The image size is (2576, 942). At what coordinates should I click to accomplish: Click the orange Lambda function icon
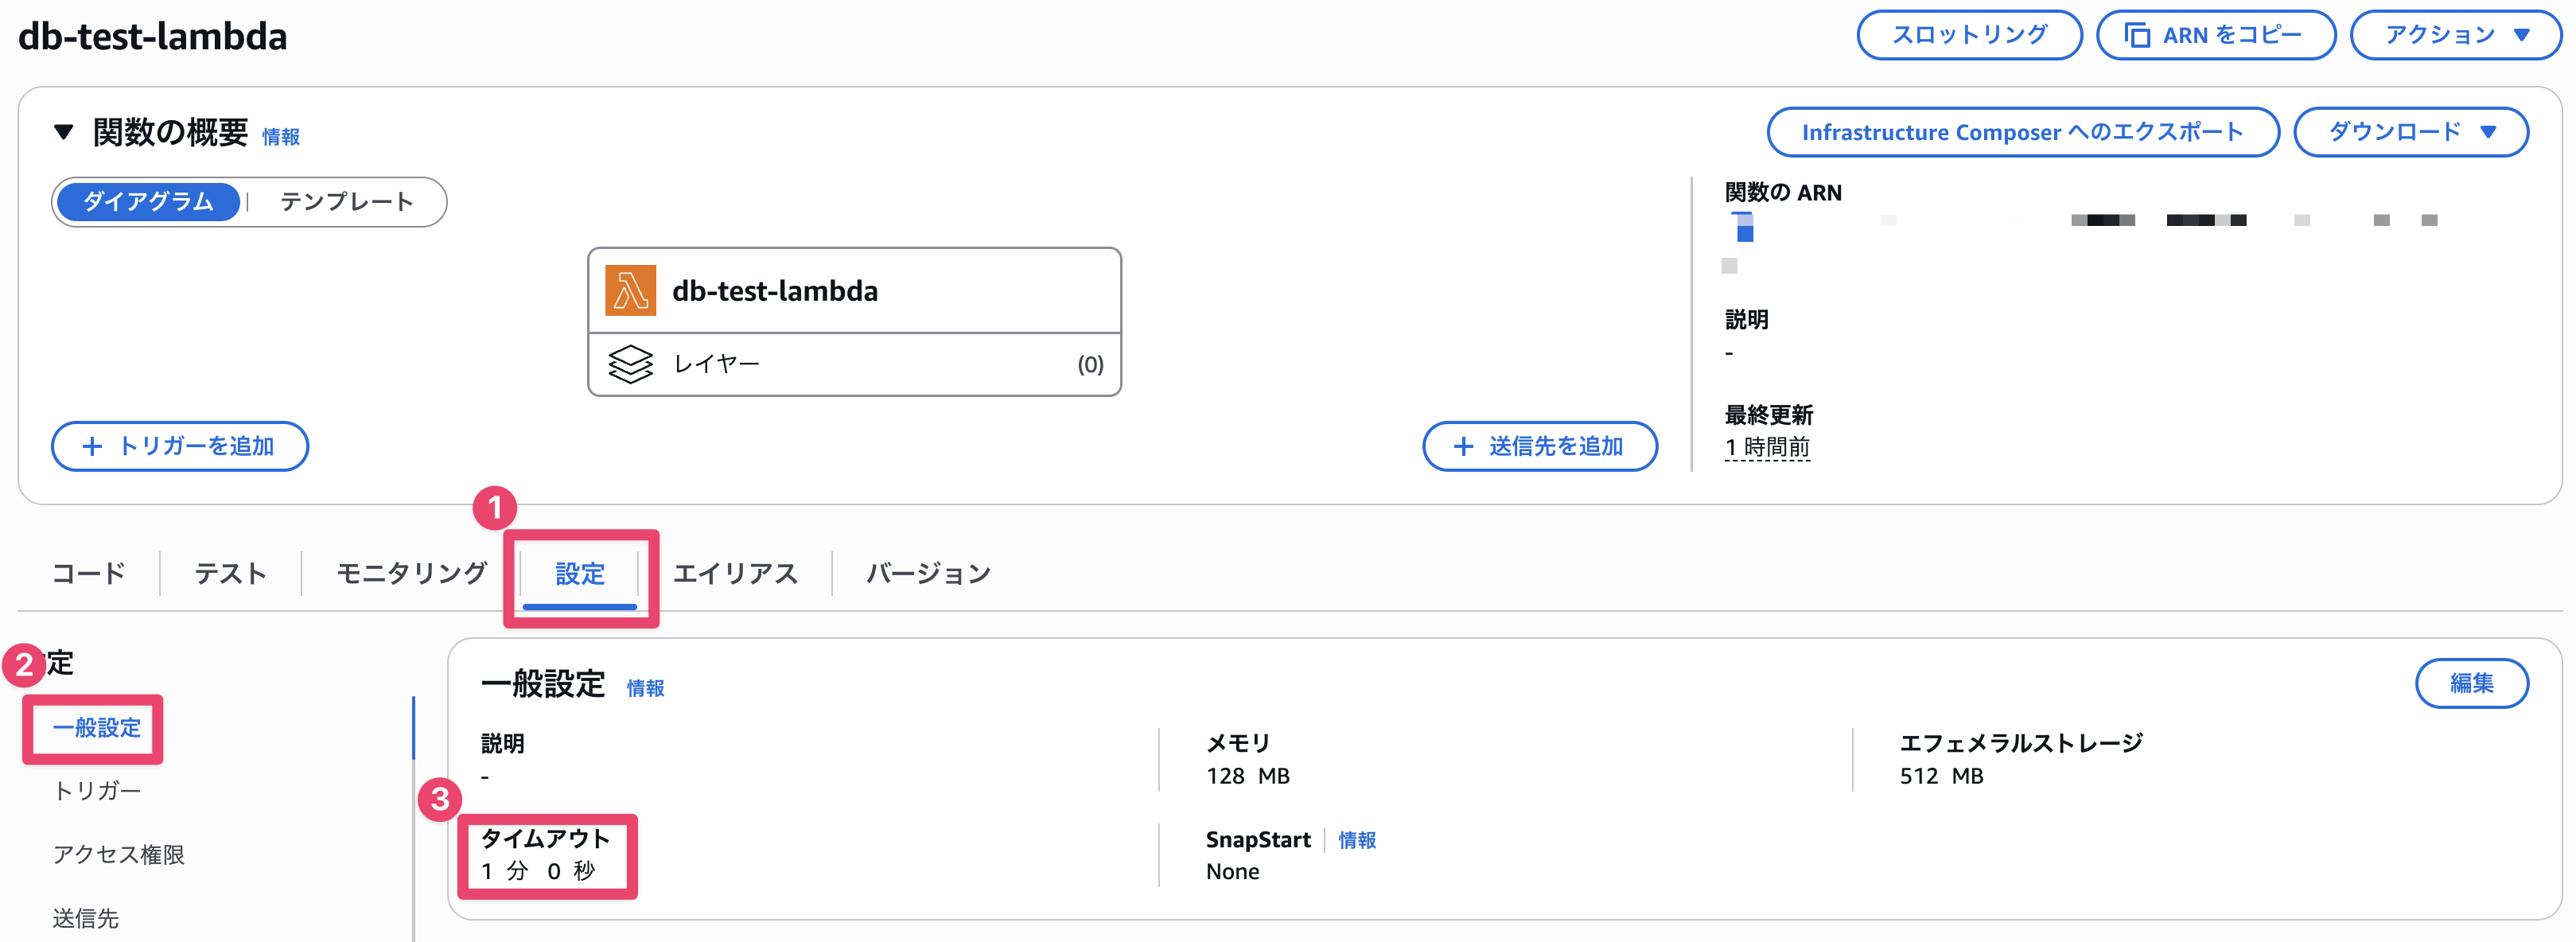[630, 290]
